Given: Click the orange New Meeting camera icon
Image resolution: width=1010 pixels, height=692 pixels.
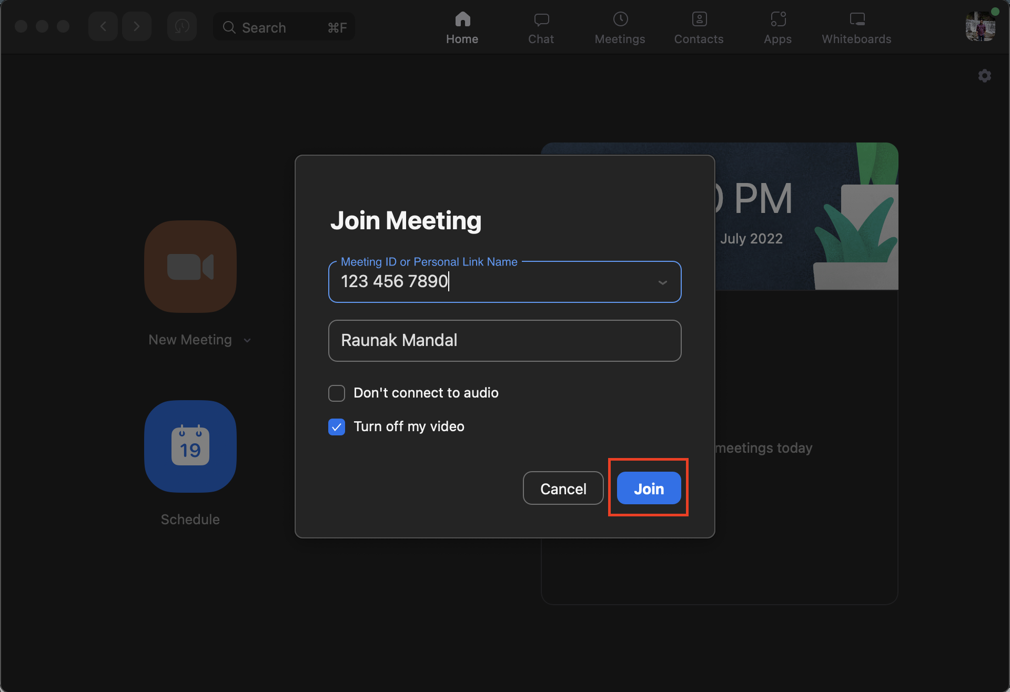Looking at the screenshot, I should tap(190, 267).
